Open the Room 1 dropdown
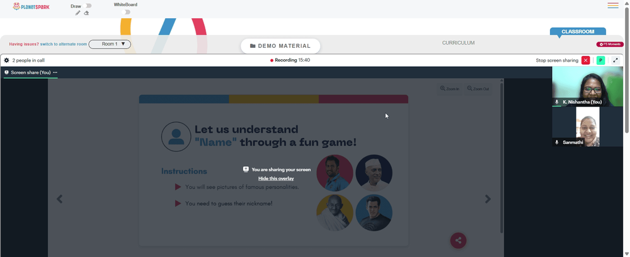Image resolution: width=630 pixels, height=257 pixels. (110, 44)
